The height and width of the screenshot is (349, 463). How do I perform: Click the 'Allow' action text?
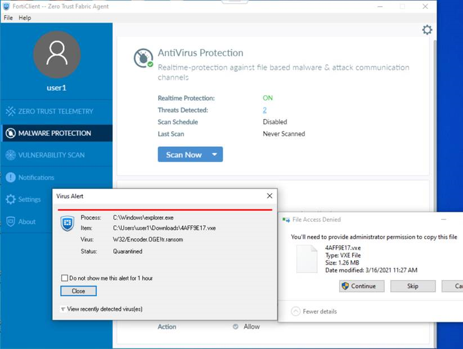(x=251, y=326)
